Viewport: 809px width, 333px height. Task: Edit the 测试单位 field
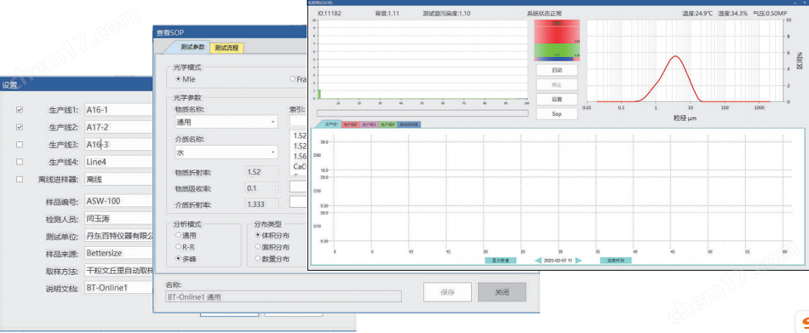118,236
